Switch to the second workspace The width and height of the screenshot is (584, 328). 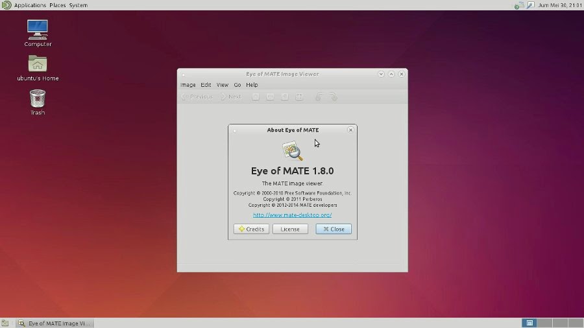point(544,323)
